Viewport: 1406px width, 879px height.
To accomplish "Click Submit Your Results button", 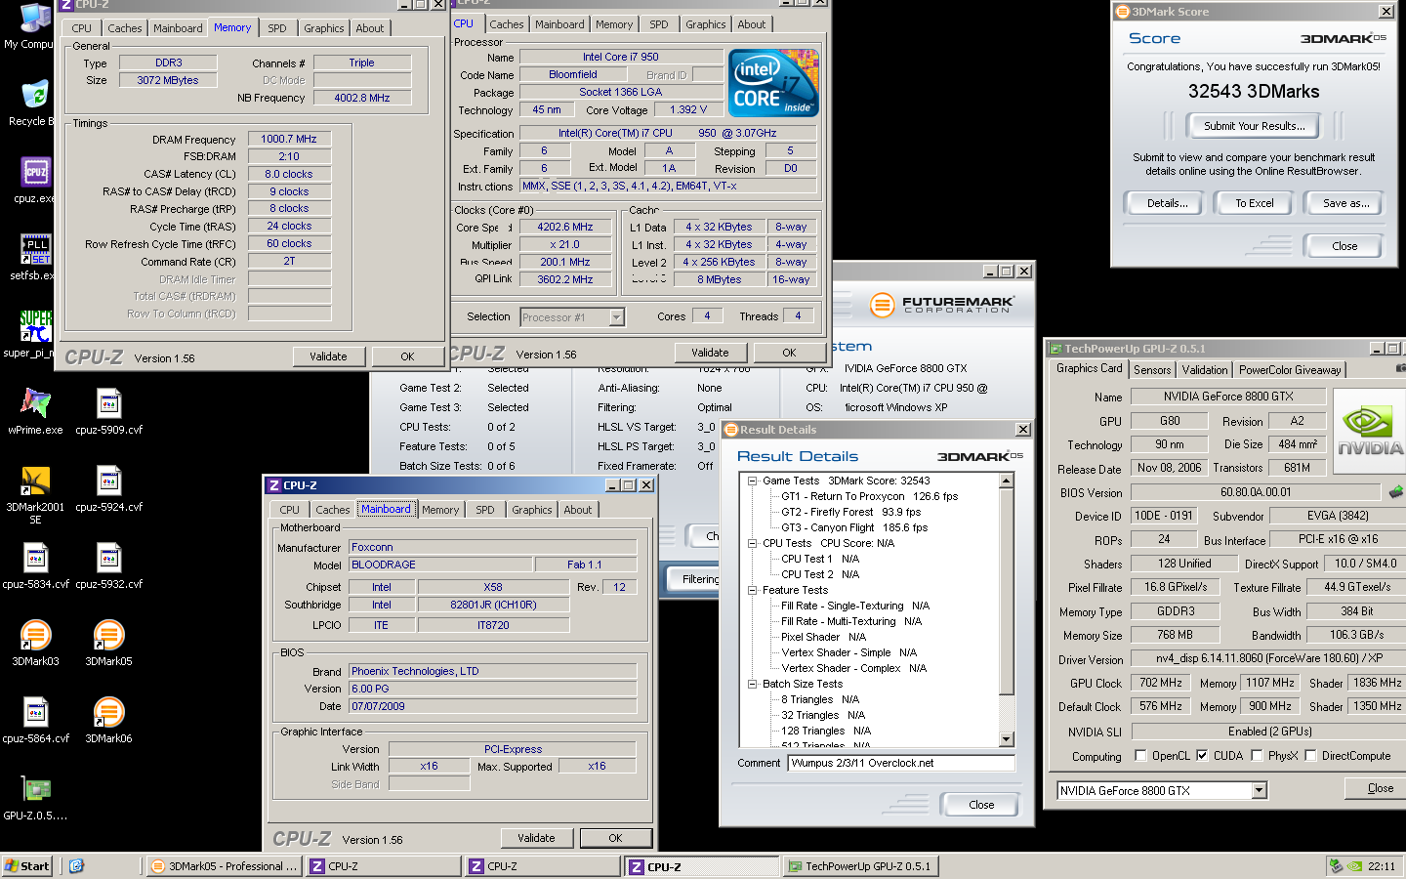I will (x=1254, y=126).
